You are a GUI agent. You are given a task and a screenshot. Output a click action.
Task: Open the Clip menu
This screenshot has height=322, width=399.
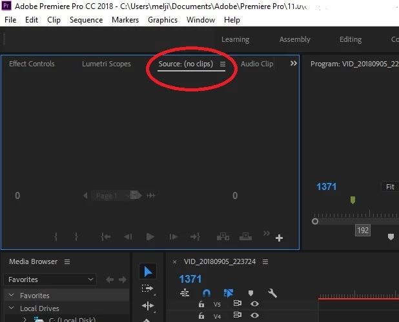pos(54,20)
